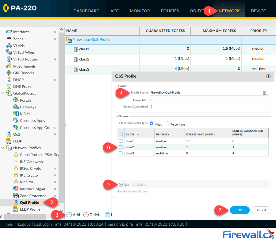Click the IPSec Crypto lock icon
276x241 pixels.
(16, 168)
